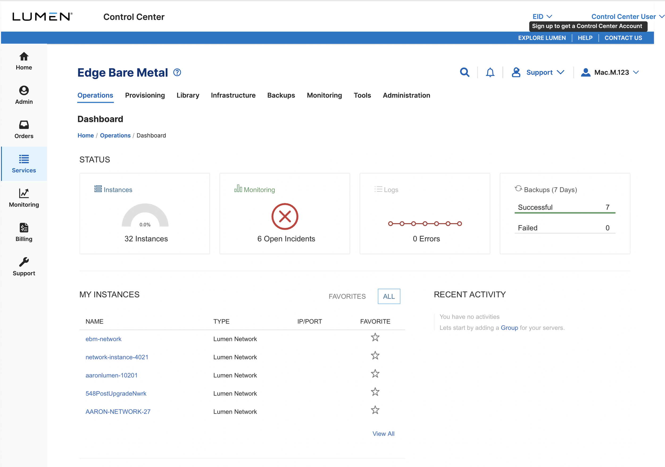Toggle favorite star for AARON-NETWORK-27
The height and width of the screenshot is (467, 665).
pos(375,410)
